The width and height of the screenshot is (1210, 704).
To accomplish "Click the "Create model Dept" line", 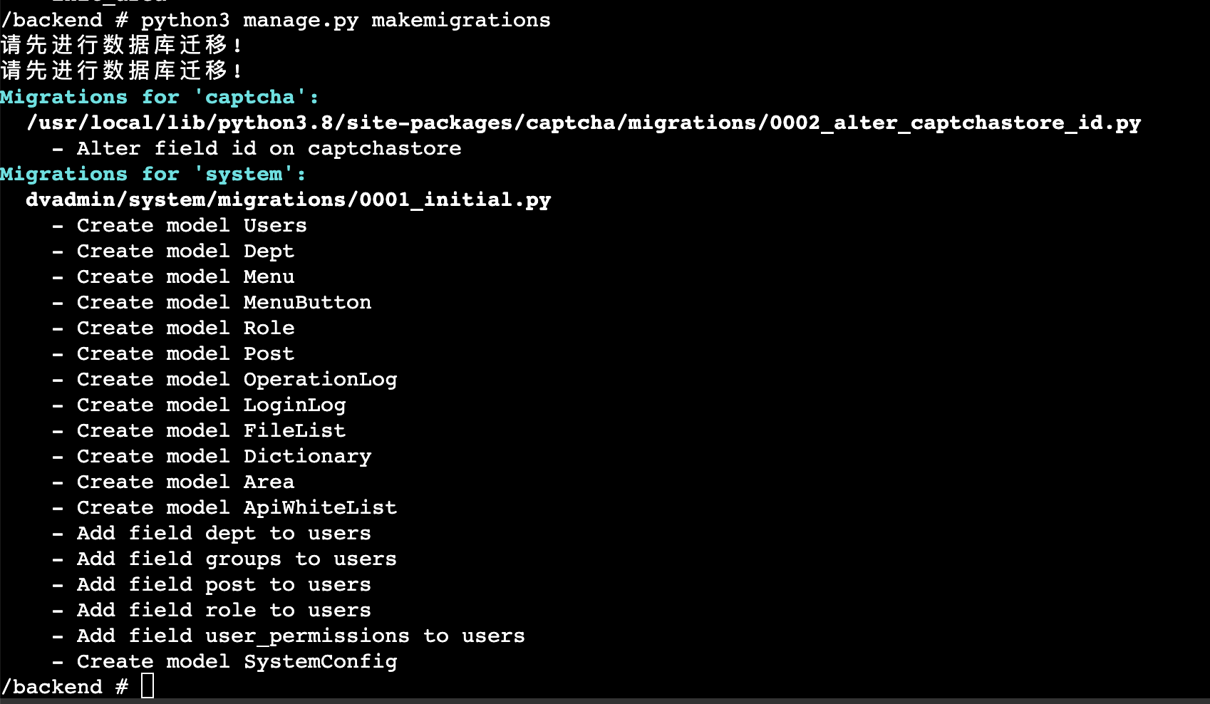I will click(x=173, y=251).
